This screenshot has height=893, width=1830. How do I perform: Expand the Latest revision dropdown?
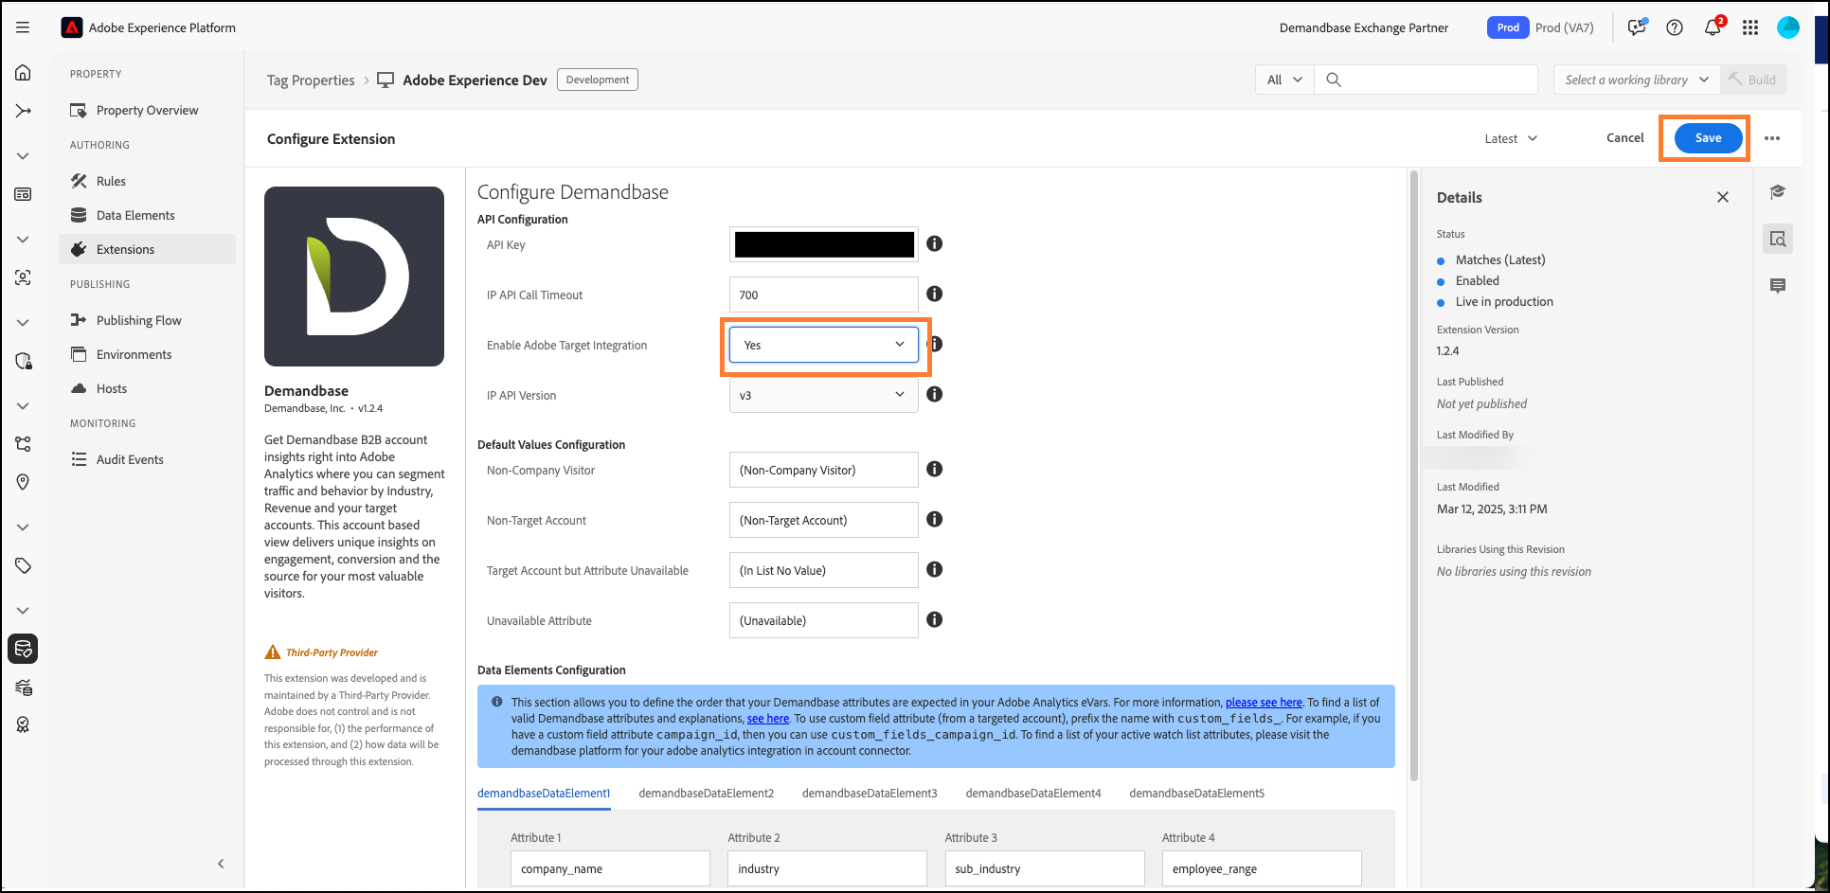pyautogui.click(x=1511, y=138)
